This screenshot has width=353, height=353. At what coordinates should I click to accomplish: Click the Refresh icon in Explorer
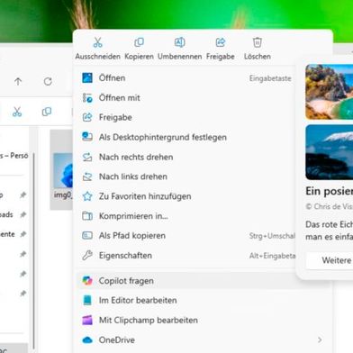click(48, 81)
